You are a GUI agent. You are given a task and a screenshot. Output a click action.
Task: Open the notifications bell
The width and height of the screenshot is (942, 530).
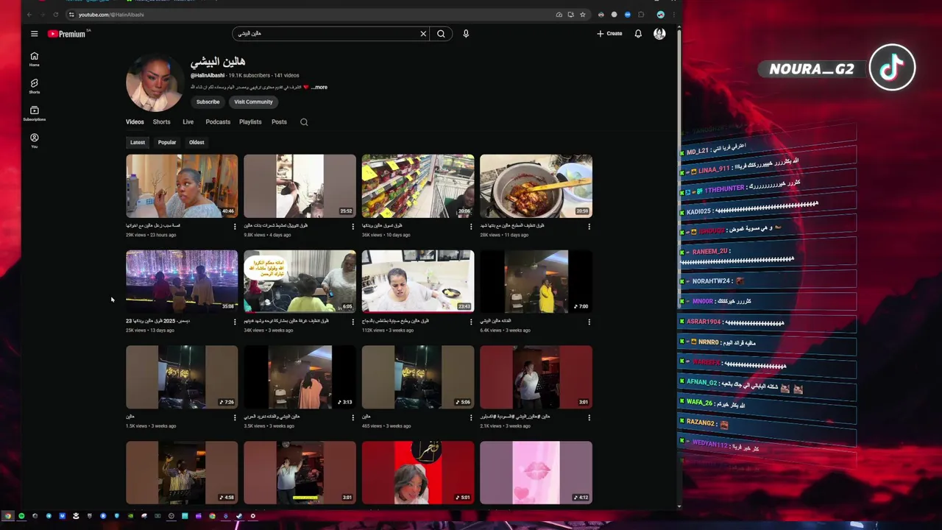638,34
